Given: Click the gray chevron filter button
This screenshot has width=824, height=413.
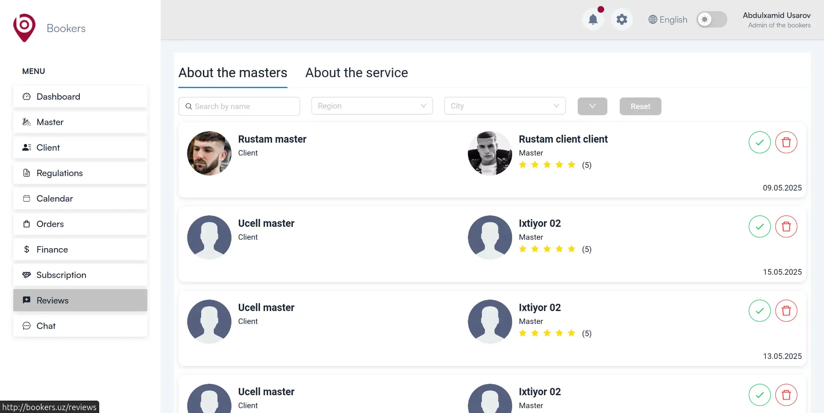Looking at the screenshot, I should pyautogui.click(x=592, y=106).
